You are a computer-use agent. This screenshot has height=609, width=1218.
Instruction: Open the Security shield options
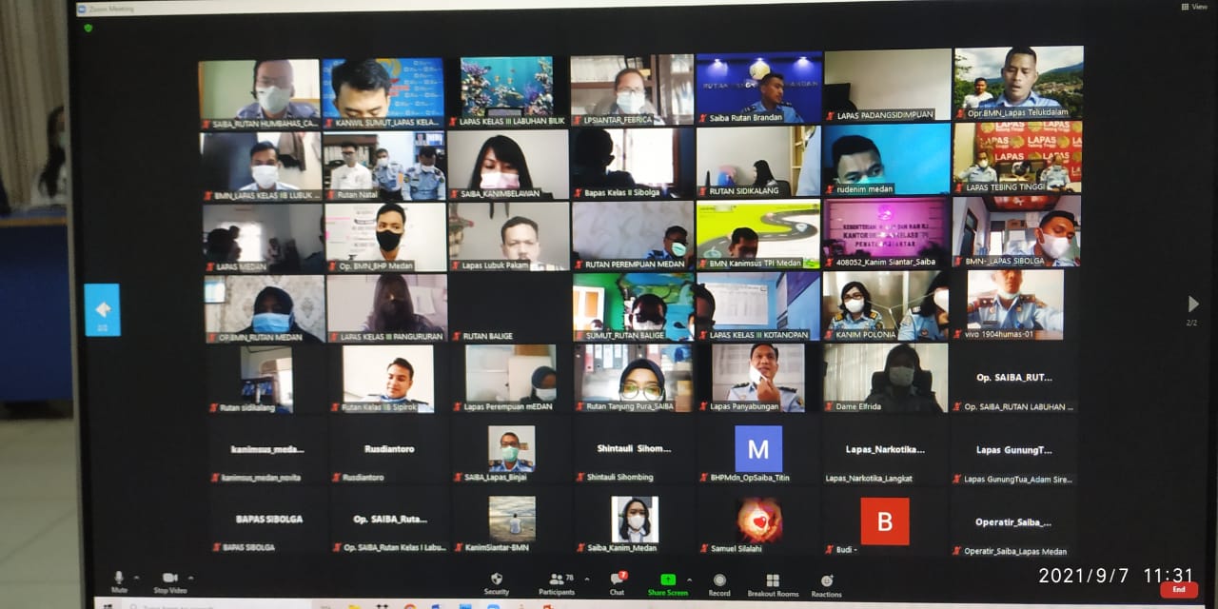[x=496, y=581]
